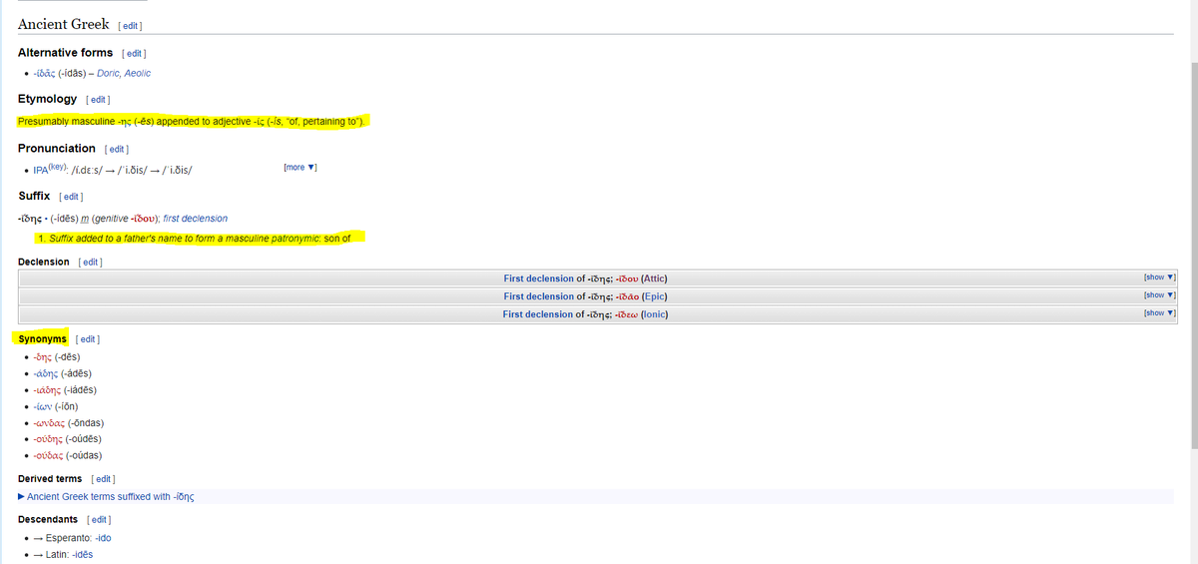Open the Latin descendant -idēs
Screen dimensions: 1198x564
pos(83,555)
